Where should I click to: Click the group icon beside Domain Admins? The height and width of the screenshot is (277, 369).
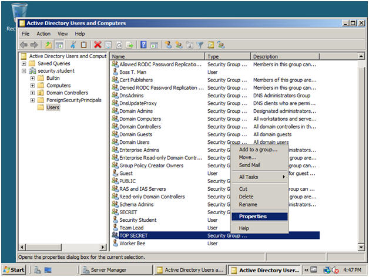[115, 110]
